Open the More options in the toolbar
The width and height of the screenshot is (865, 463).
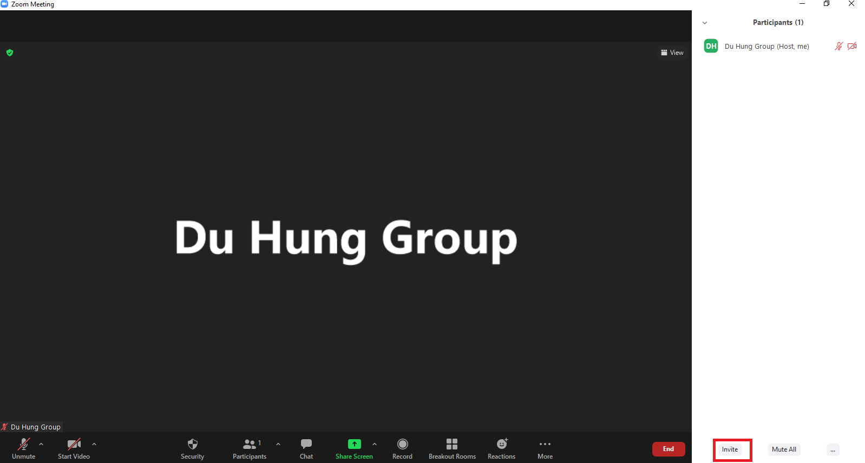point(545,449)
